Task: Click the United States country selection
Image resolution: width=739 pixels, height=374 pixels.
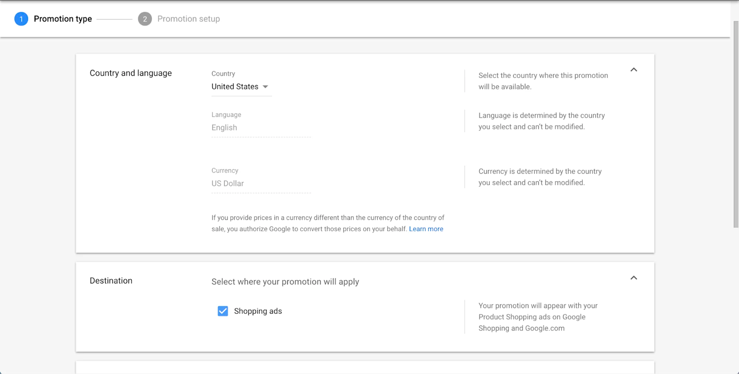Action: click(235, 87)
